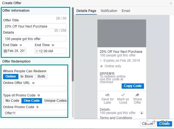Choose One Code promo type
This screenshot has height=129, width=174.
[x=32, y=101]
